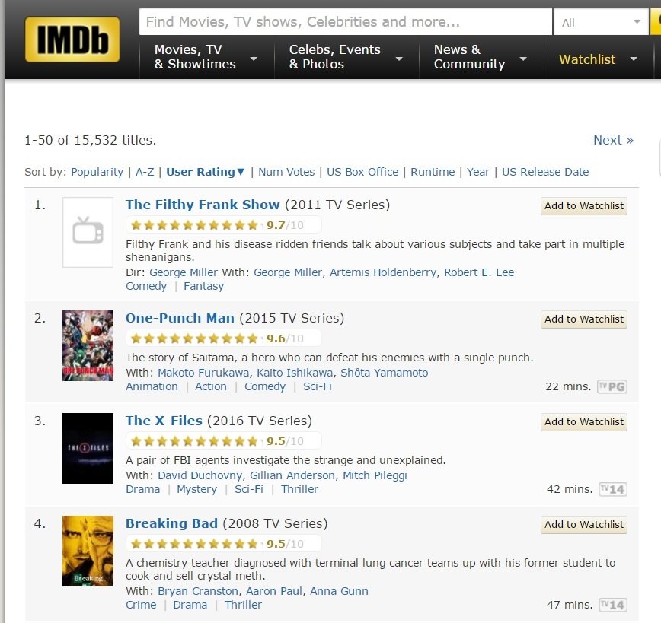Viewport: 661px width, 623px height.
Task: Open the Breaking Bad poster thumbnail
Action: pos(88,551)
